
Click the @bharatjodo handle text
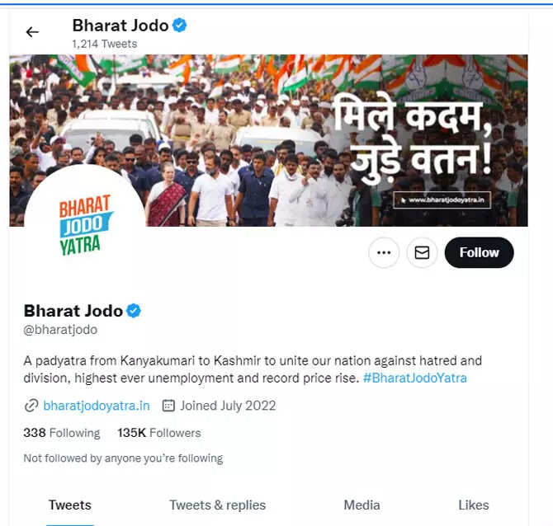pos(60,330)
